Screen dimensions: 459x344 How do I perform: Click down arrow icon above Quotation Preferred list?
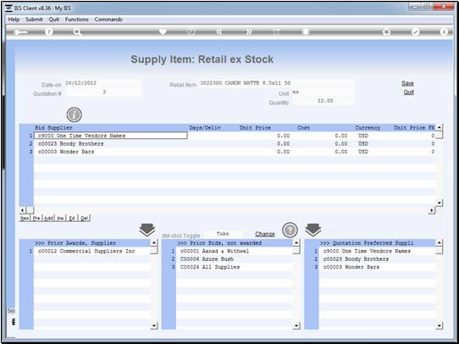pos(313,230)
